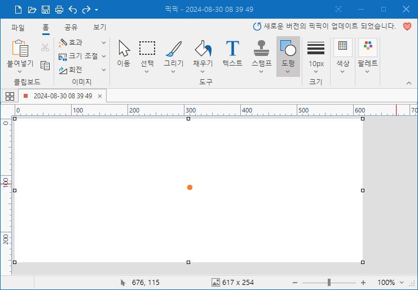Print the image with printer icon
This screenshot has width=418, height=290.
59,10
